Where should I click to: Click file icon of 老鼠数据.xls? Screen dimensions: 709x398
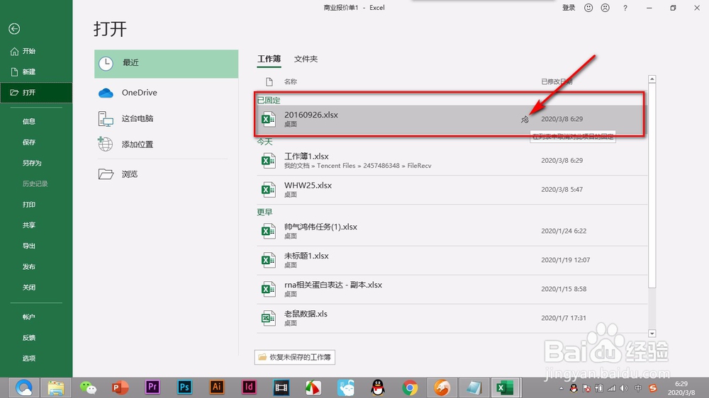(x=268, y=319)
